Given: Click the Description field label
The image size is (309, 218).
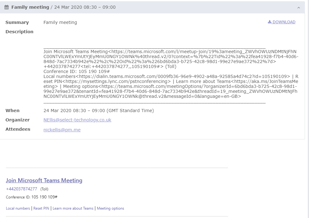Looking at the screenshot, I should pyautogui.click(x=19, y=32).
